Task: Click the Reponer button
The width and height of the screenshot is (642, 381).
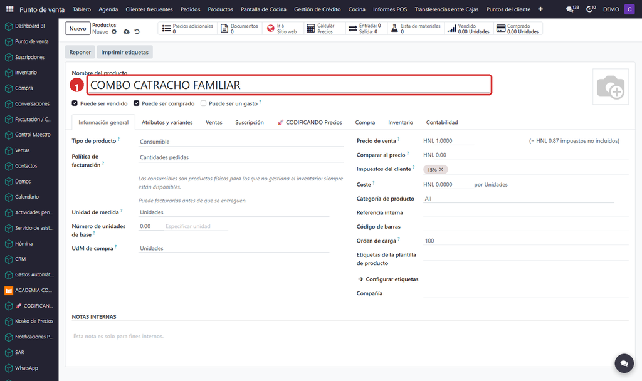Action: coord(80,52)
